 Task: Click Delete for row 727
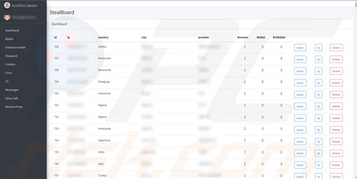[336, 59]
